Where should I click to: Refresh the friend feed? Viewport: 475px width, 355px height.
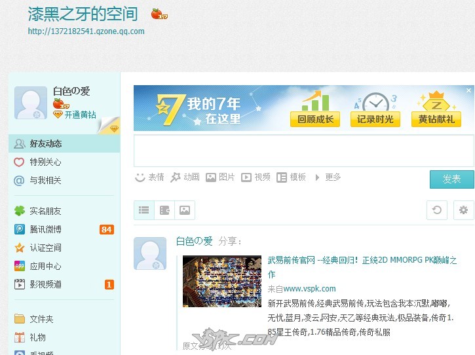[437, 210]
